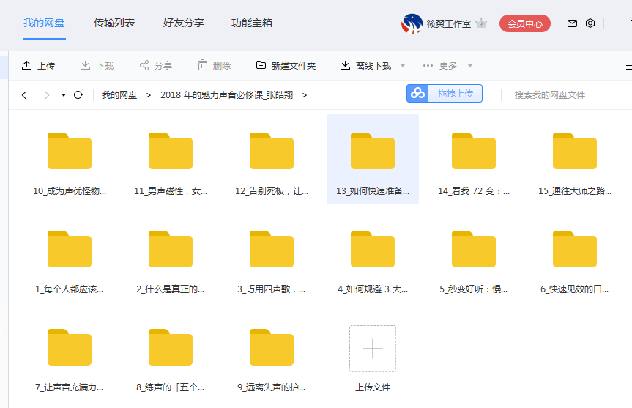Open navigation history dropdown triangle
Image resolution: width=632 pixels, height=408 pixels.
pos(64,95)
